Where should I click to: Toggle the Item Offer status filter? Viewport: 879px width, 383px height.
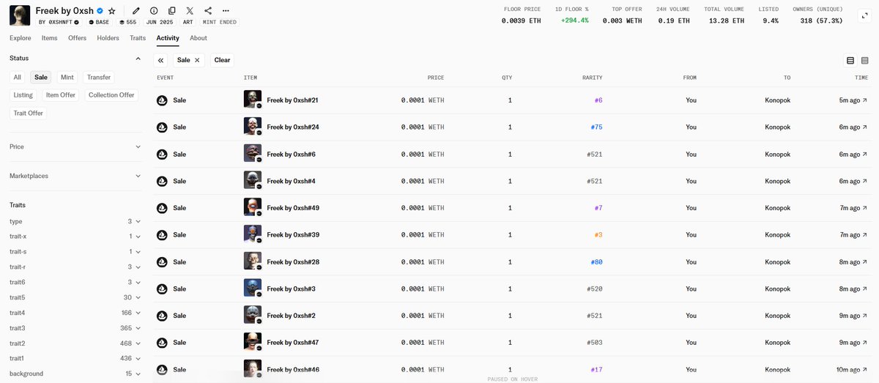(61, 95)
